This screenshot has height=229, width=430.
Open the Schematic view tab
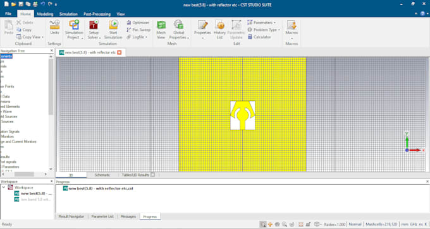pyautogui.click(x=102, y=175)
